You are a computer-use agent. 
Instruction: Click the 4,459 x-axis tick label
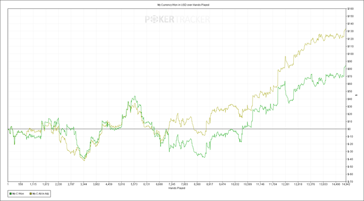[x=109, y=184]
